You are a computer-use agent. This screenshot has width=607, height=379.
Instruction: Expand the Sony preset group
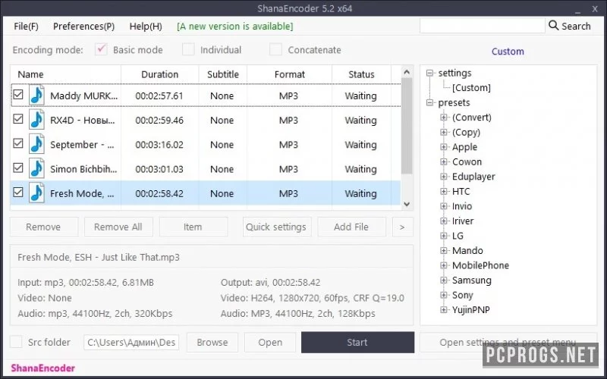444,295
